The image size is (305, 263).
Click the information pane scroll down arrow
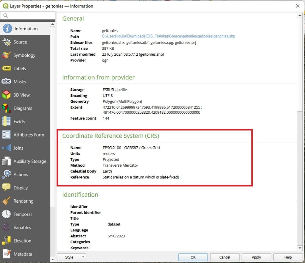(300, 248)
